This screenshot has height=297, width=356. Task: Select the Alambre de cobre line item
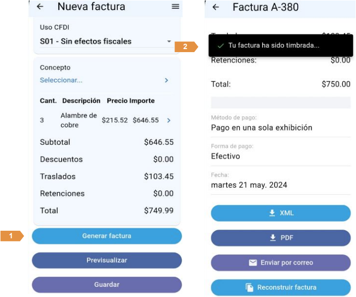tap(78, 120)
